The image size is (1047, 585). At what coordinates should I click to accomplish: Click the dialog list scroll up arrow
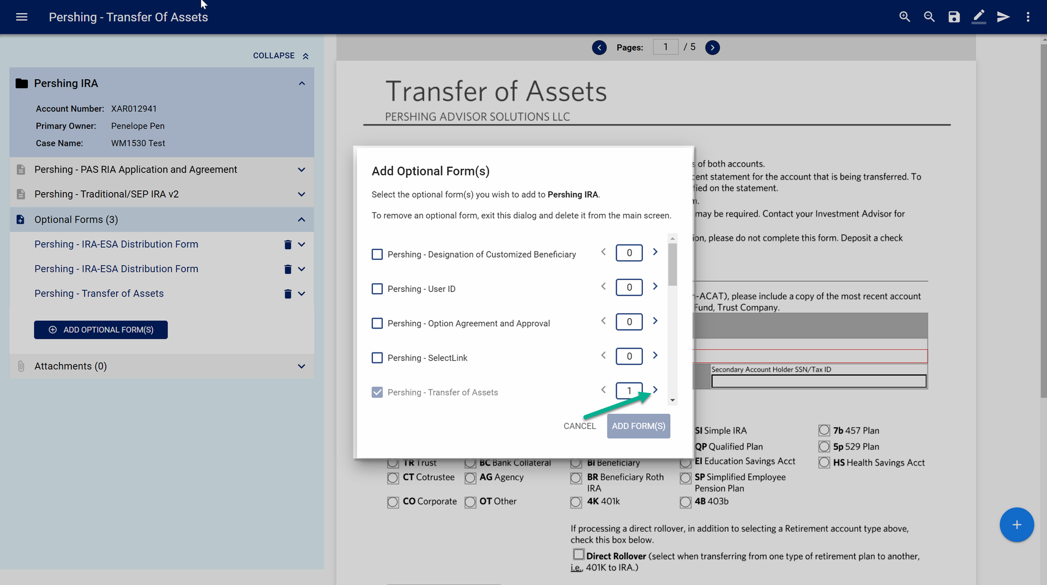673,238
